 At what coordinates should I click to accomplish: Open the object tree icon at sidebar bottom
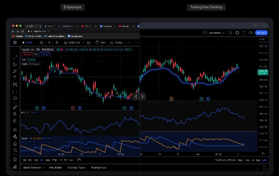coord(15,167)
